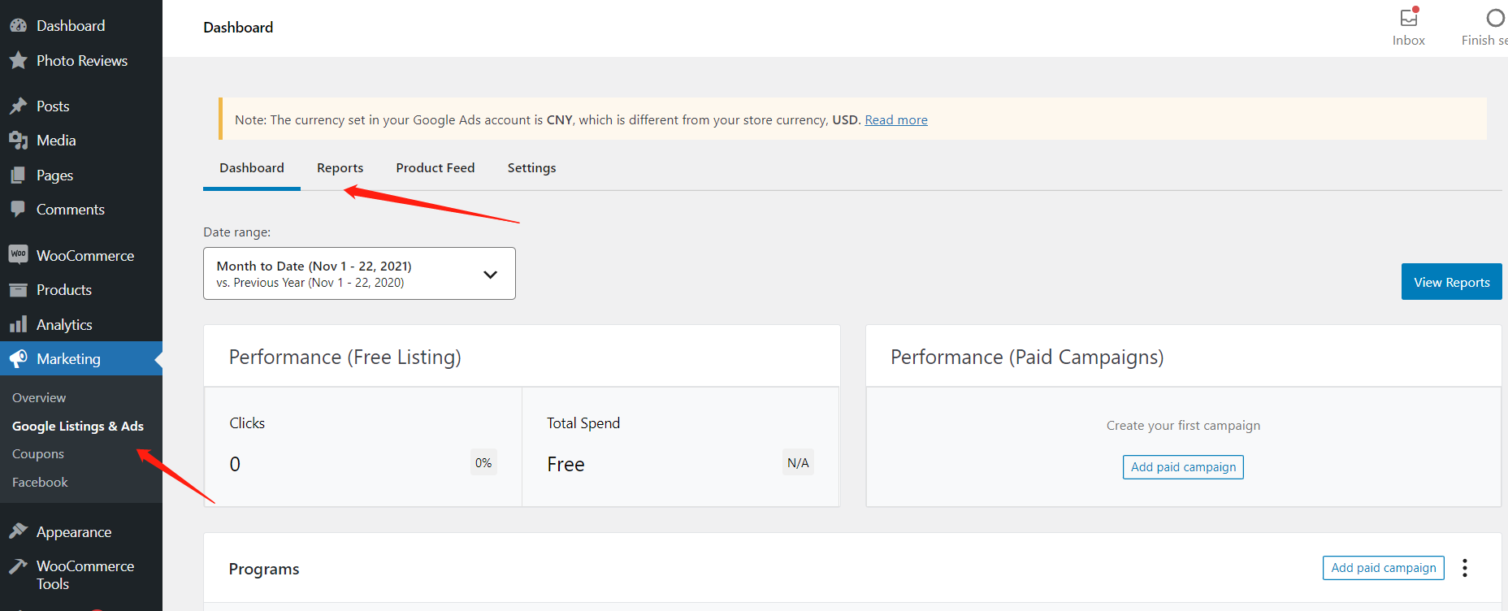
Task: Click the Pages document icon
Action: (18, 175)
